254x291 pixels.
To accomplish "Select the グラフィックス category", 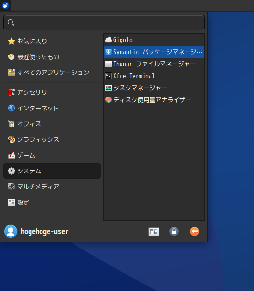I will (52, 139).
